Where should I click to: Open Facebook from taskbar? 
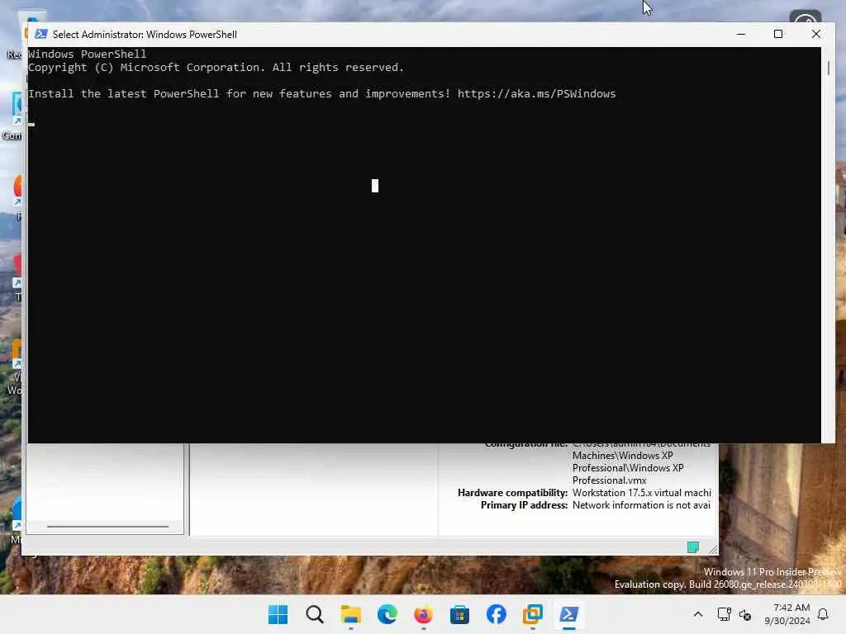[x=497, y=614]
